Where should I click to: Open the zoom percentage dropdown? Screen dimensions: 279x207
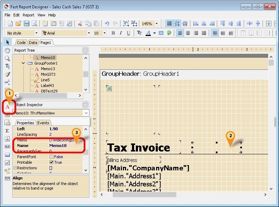pos(156,24)
